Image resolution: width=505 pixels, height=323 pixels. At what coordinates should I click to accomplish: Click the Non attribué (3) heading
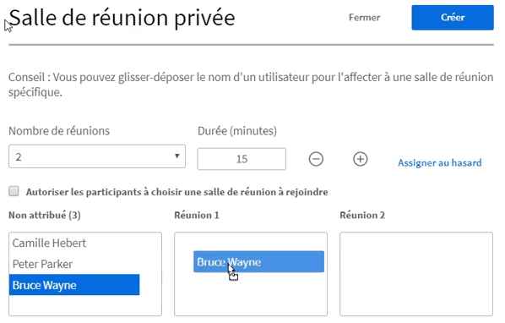click(45, 216)
